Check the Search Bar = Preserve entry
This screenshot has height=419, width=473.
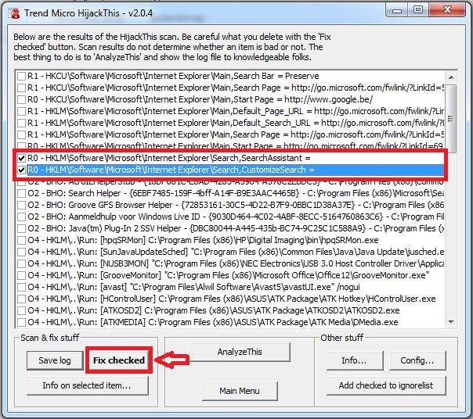21,76
